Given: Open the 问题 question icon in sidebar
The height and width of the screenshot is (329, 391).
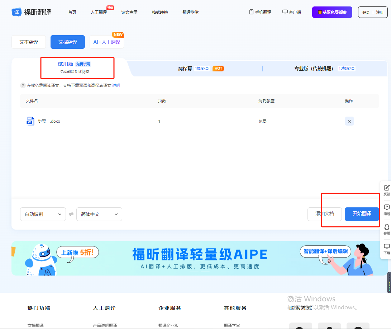Looking at the screenshot, I should pos(386,207).
